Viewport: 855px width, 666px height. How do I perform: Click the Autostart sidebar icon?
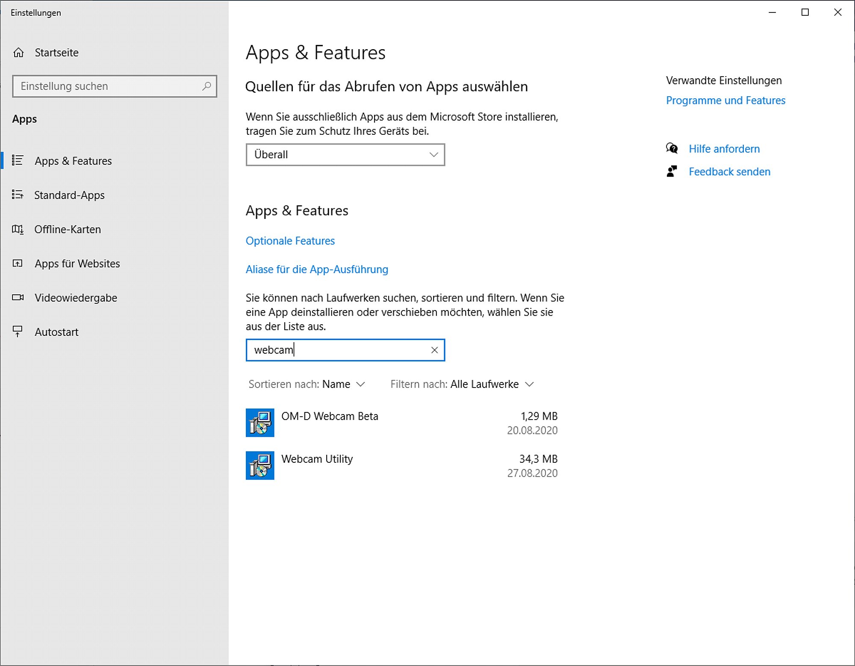click(18, 332)
